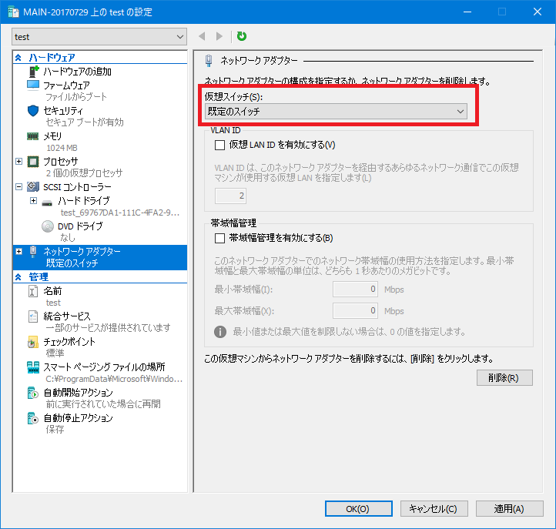This screenshot has height=529, width=556.
Task: Click the window title bar app icon
Action: (x=13, y=12)
